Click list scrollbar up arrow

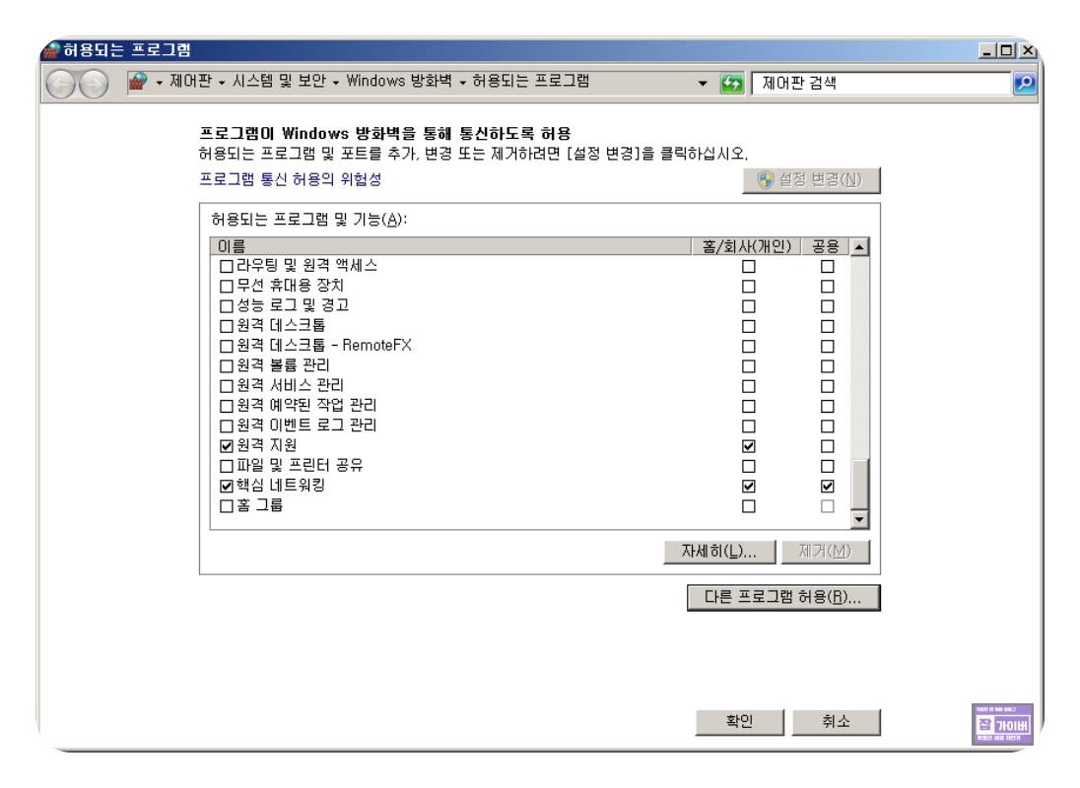(859, 247)
